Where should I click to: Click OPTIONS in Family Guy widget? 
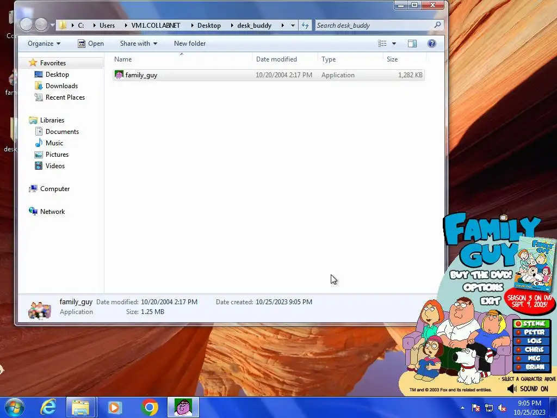tap(483, 287)
